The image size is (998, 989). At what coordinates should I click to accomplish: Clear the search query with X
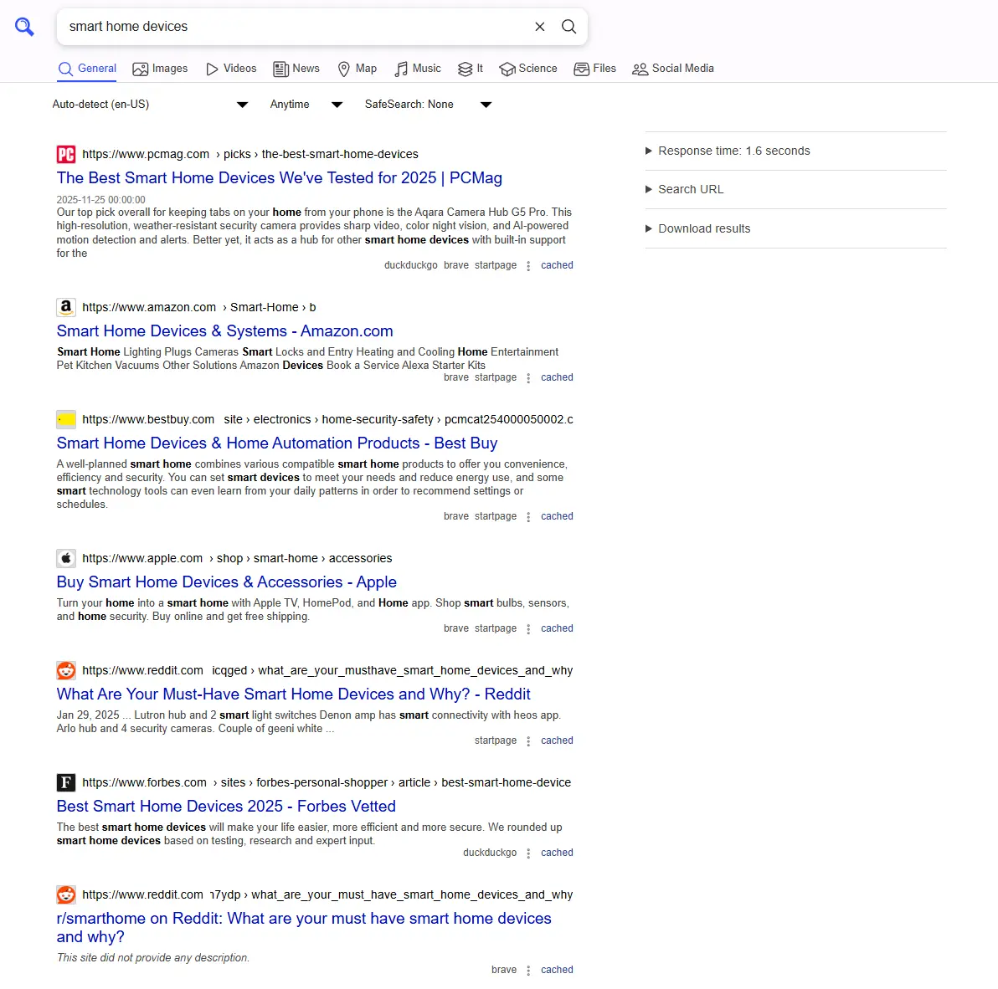[x=540, y=27]
